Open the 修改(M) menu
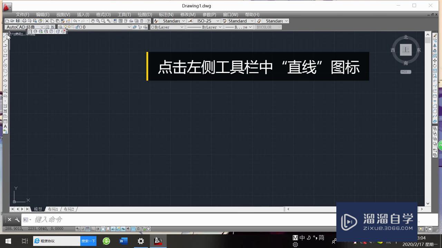Image resolution: width=442 pixels, height=248 pixels. 188,14
